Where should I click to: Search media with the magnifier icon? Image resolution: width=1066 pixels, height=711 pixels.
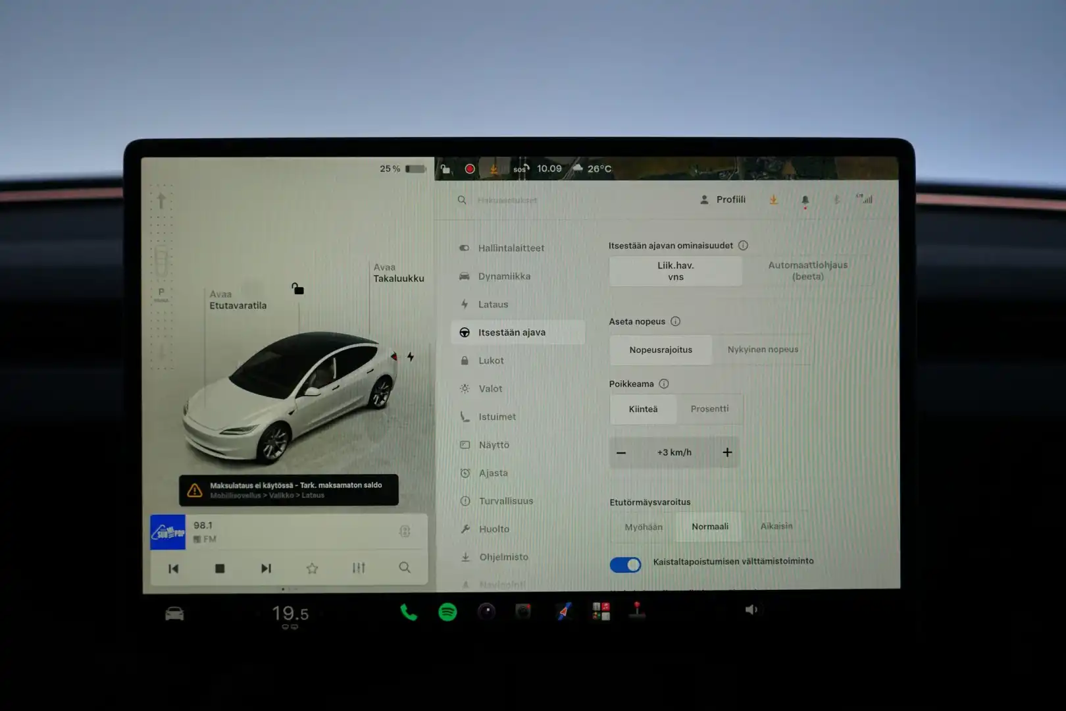pyautogui.click(x=405, y=567)
